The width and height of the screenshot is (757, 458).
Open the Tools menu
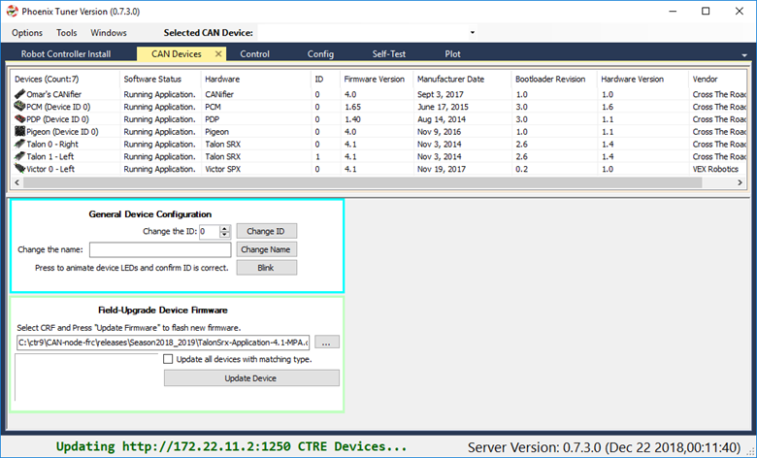[67, 33]
